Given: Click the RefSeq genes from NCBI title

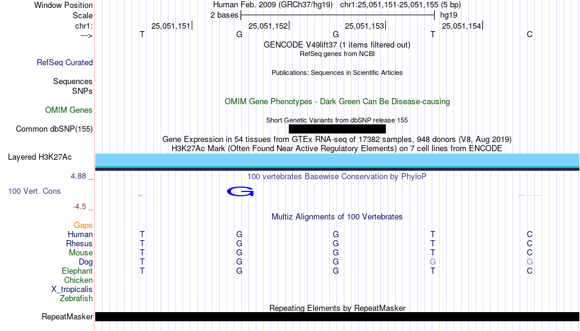Looking at the screenshot, I should pos(337,54).
